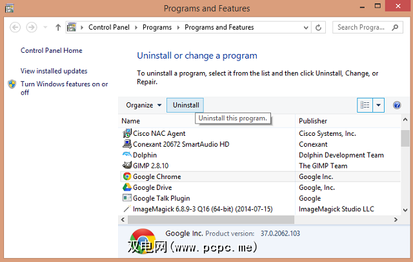The width and height of the screenshot is (413, 262).
Task: Expand chevron after Programs breadcrumb
Action: click(178, 28)
